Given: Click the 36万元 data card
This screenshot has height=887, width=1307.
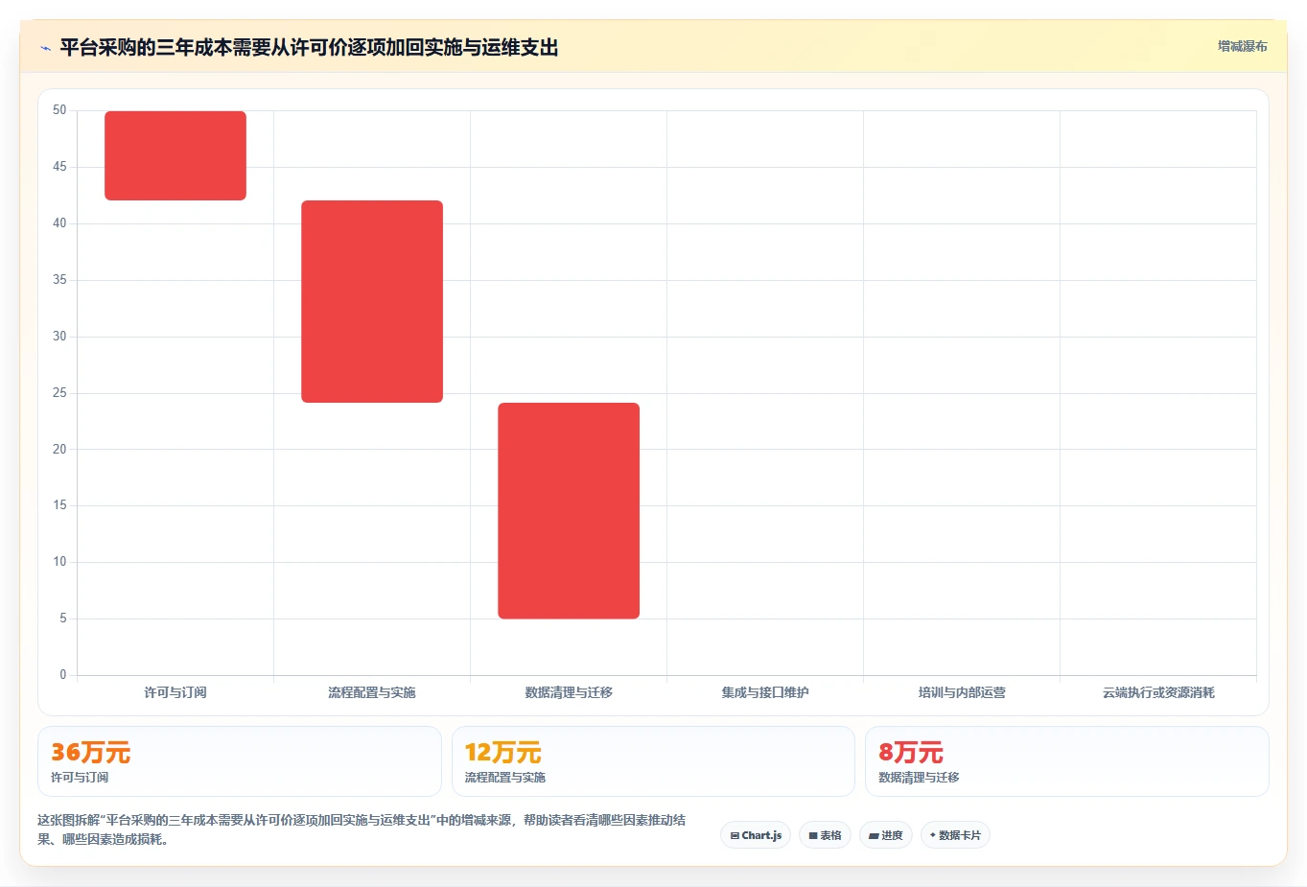Looking at the screenshot, I should click(x=240, y=761).
